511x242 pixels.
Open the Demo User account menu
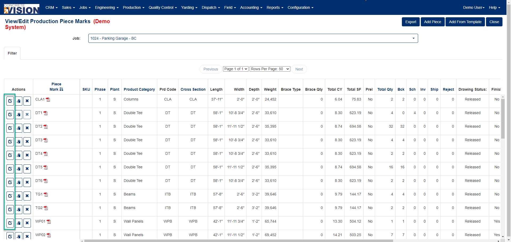(x=474, y=7)
